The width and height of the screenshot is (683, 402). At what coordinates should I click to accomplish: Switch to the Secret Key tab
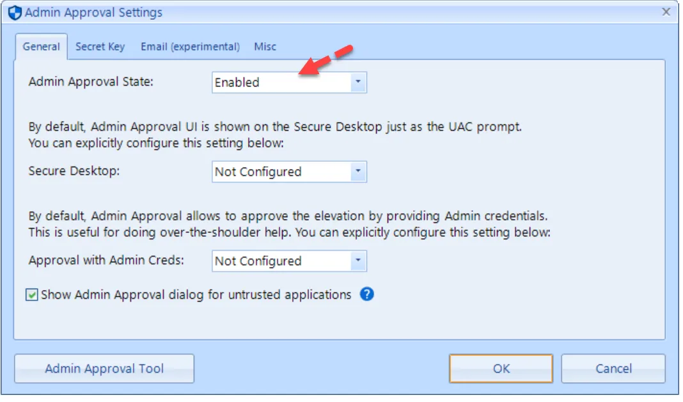pos(100,46)
